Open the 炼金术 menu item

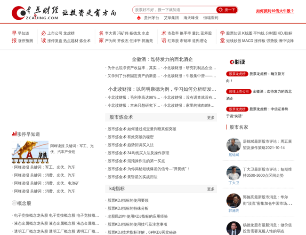[85, 41]
